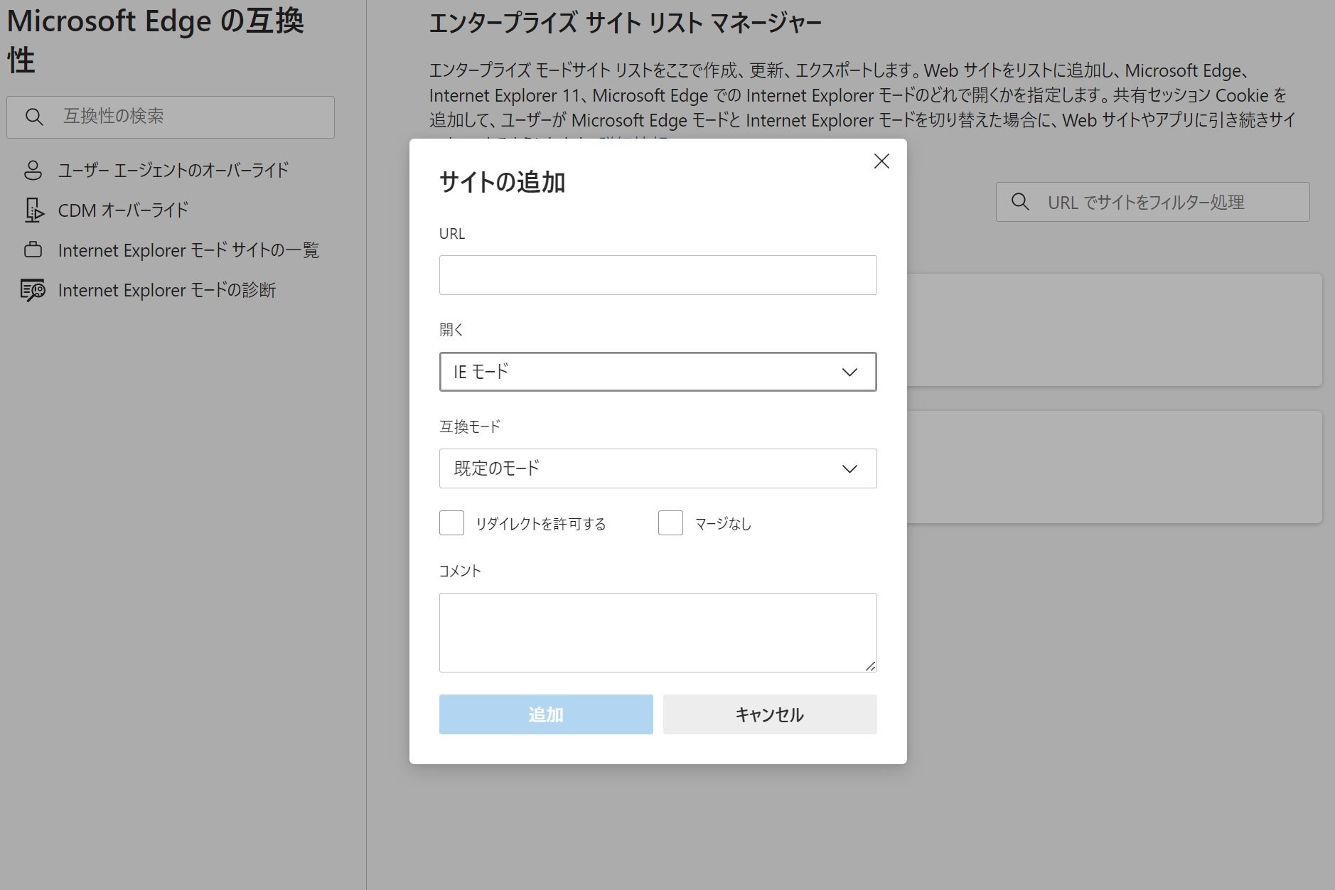The width and height of the screenshot is (1335, 890).
Task: Click the 追加 button
Action: pos(546,714)
